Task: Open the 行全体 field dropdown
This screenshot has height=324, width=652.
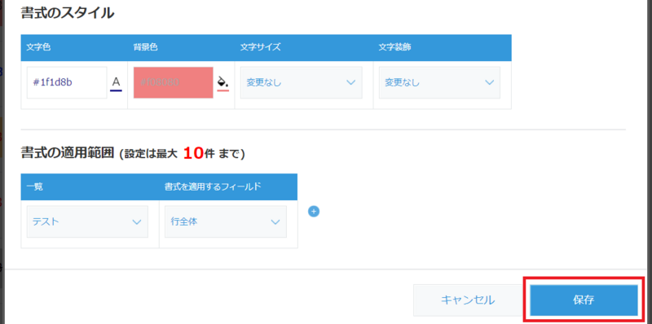Action: (226, 221)
